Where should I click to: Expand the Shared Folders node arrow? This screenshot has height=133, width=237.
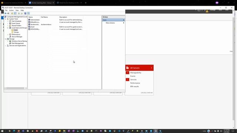point(8,25)
